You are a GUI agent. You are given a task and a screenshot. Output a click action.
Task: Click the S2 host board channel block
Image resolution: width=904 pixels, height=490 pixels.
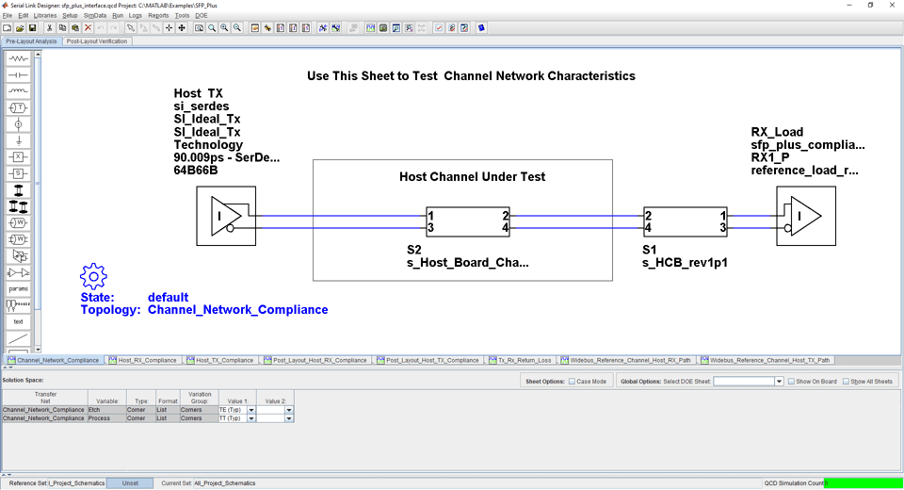(x=468, y=222)
